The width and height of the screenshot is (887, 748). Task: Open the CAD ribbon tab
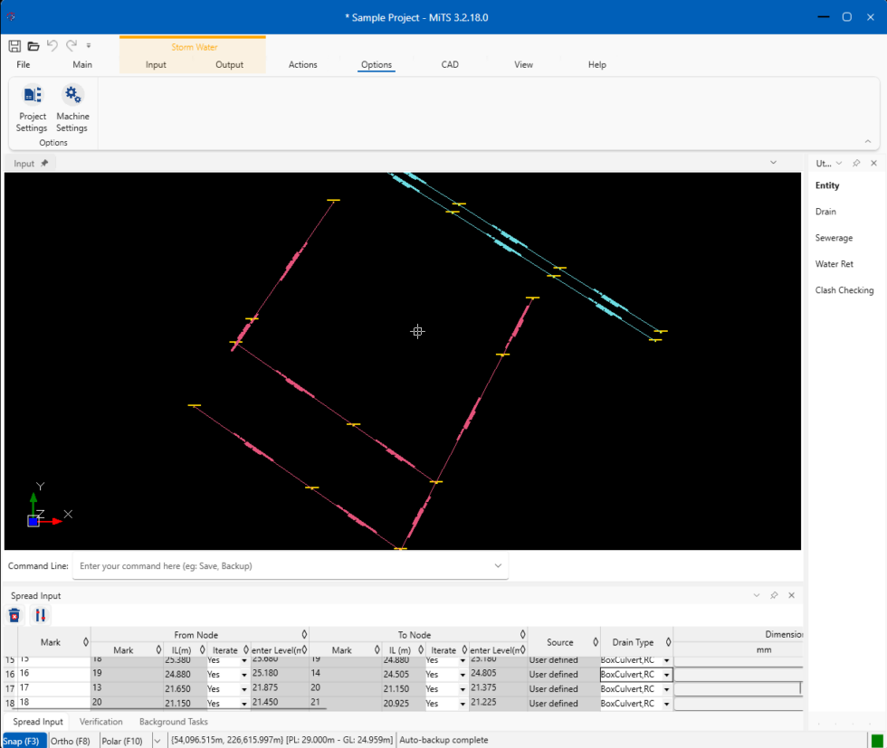point(450,64)
